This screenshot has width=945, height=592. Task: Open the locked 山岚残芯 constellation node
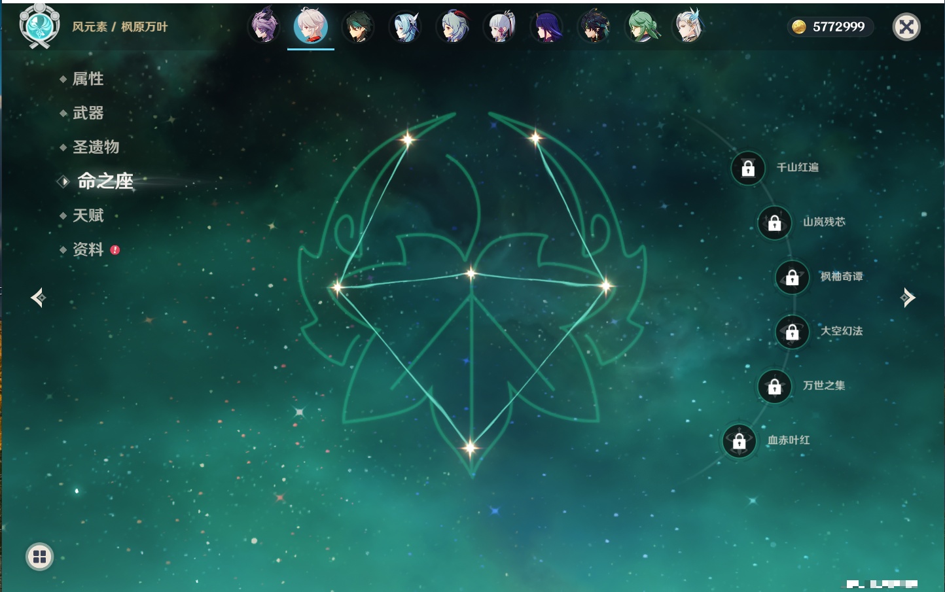point(775,223)
